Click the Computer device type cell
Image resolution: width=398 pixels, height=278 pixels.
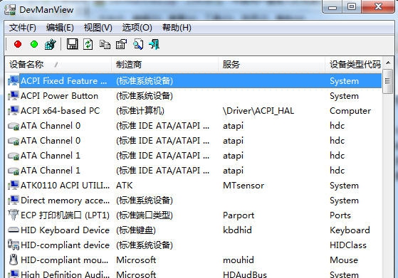[350, 111]
